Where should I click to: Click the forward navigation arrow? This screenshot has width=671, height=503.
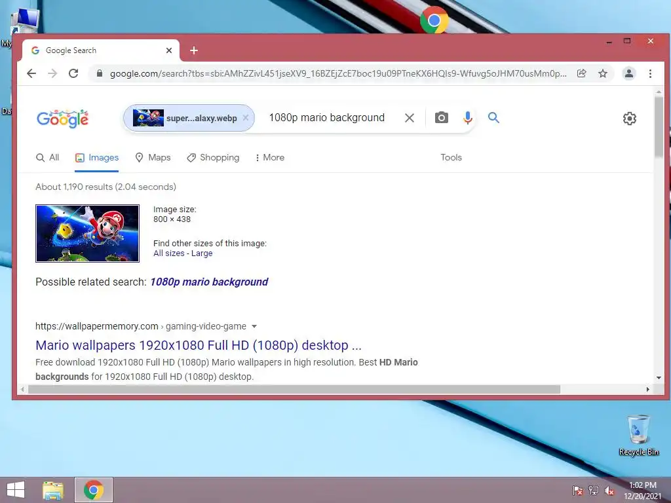click(52, 73)
